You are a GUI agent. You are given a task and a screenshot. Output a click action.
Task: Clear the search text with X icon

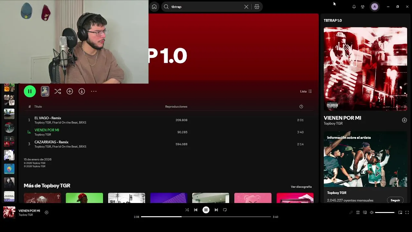(246, 7)
